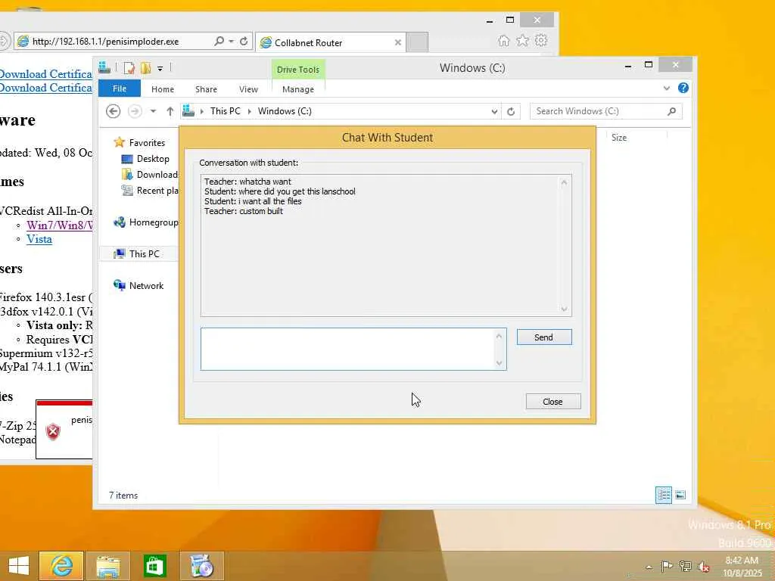The image size is (775, 581).
Task: Open the View ribbon tab
Action: click(248, 89)
